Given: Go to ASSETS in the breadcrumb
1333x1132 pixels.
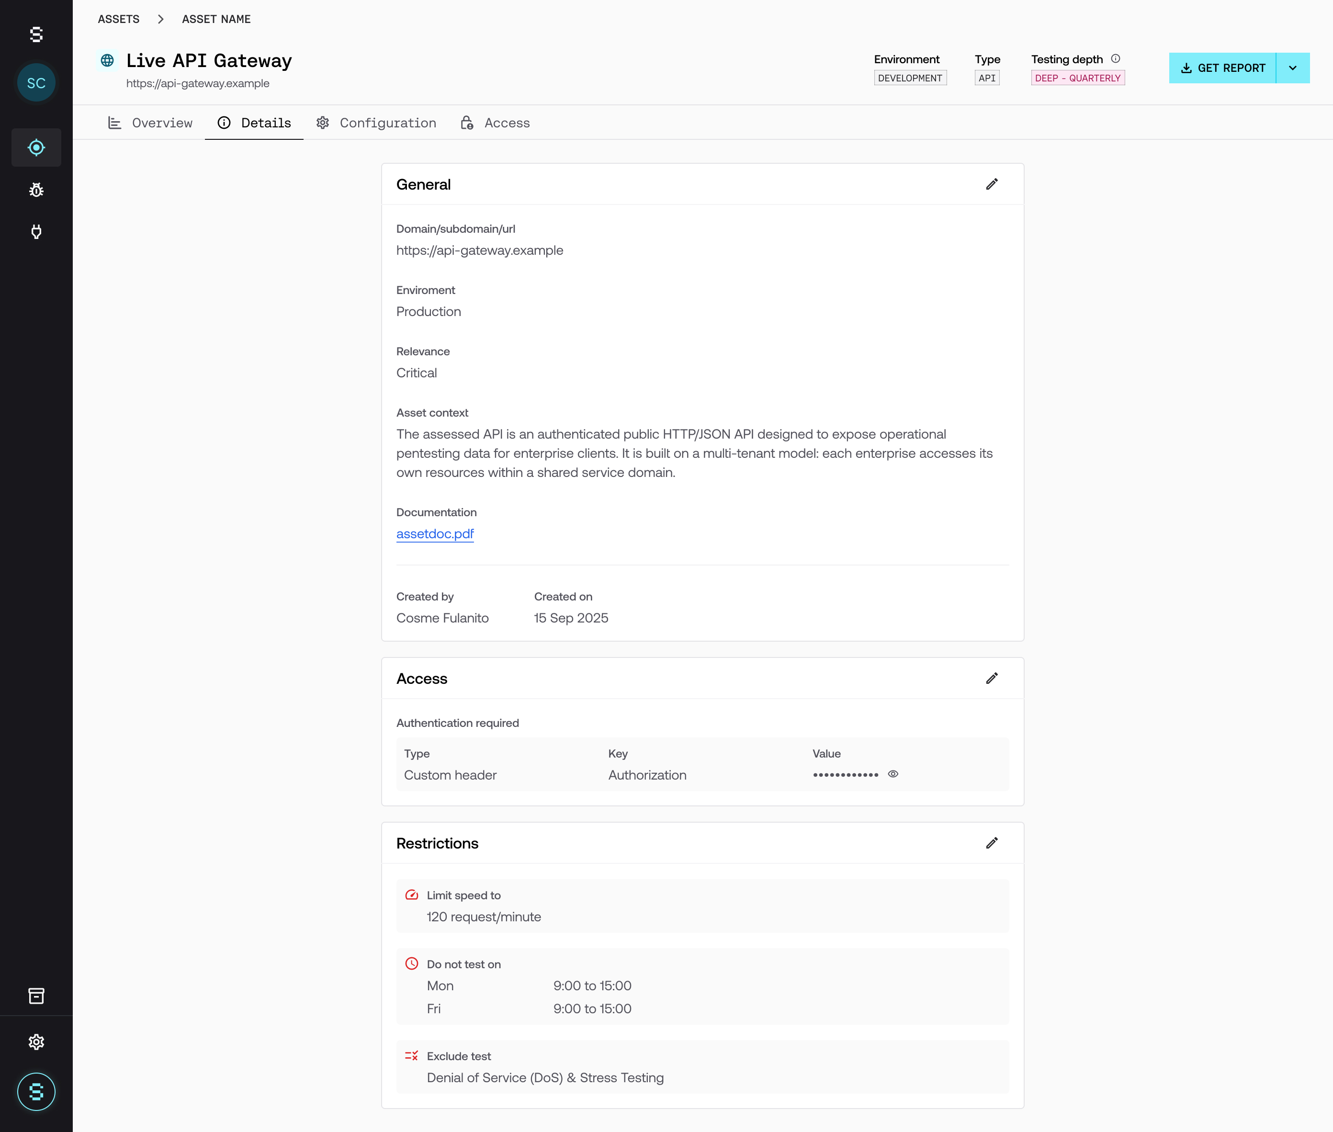Looking at the screenshot, I should [118, 19].
